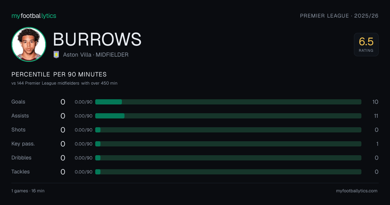This screenshot has width=390, height=205.
Task: Click the 6.5 rating badge
Action: (x=366, y=45)
